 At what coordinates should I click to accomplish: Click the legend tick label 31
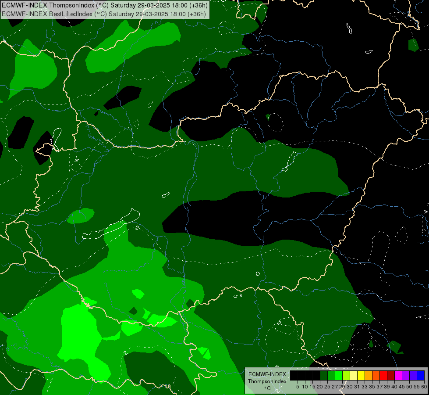pos(357,387)
